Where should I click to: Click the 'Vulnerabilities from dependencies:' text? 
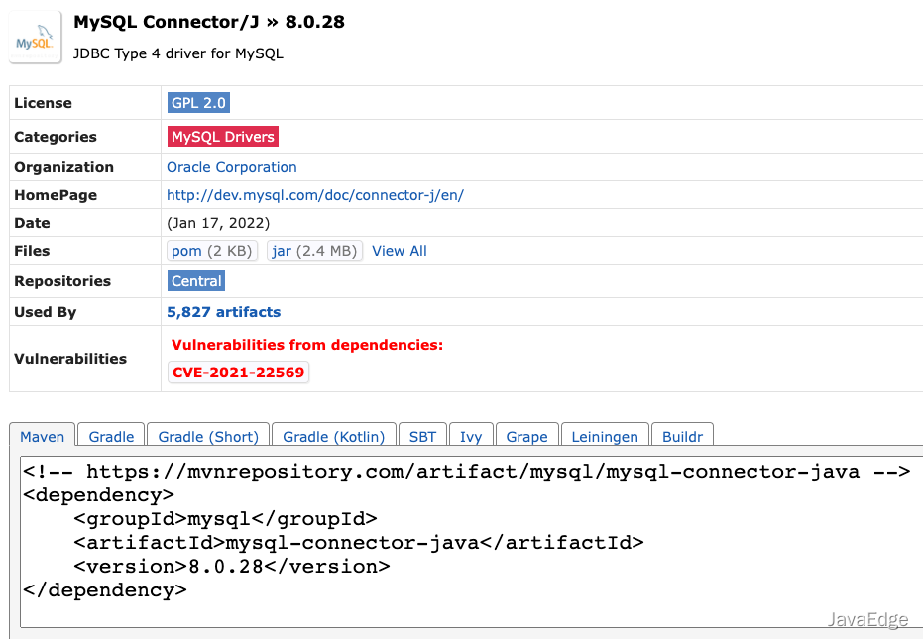pyautogui.click(x=307, y=345)
